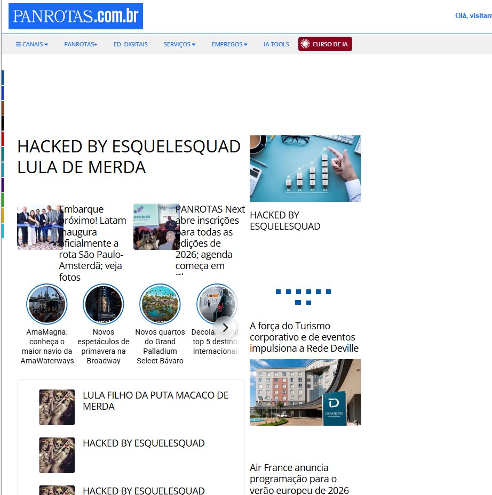Open LULA FILHO DA PUTA MACACO headline
492x495 pixels.
156,401
